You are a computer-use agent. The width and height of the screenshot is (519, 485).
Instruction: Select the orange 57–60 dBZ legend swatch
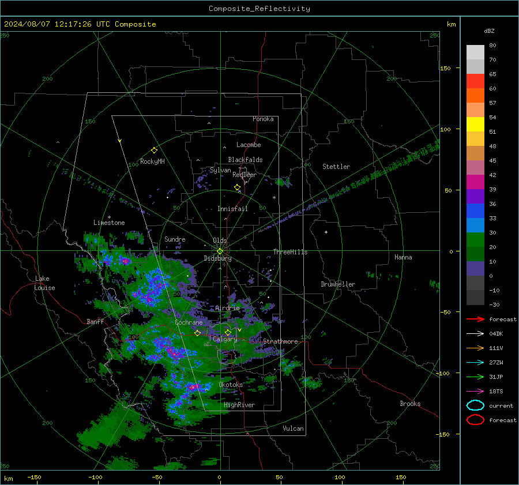(x=475, y=96)
